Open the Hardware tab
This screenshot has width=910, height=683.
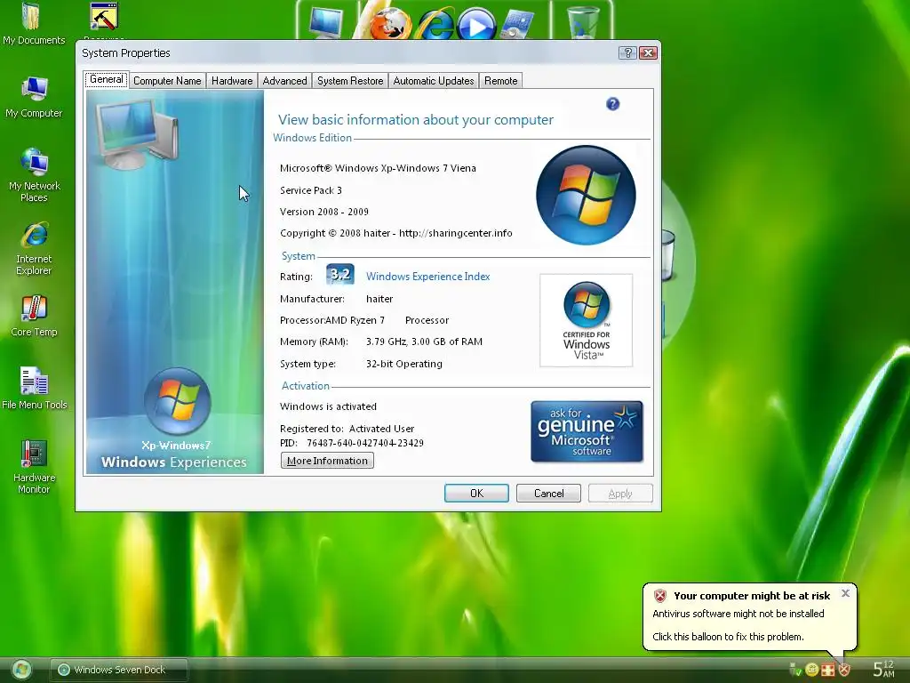click(232, 81)
